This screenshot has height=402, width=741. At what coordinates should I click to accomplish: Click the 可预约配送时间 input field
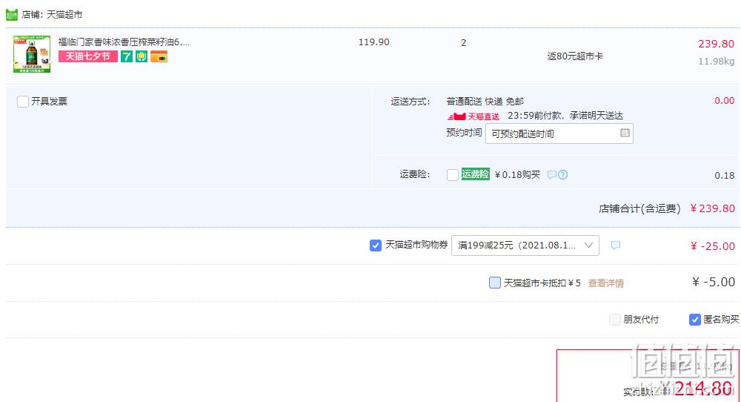coord(559,134)
